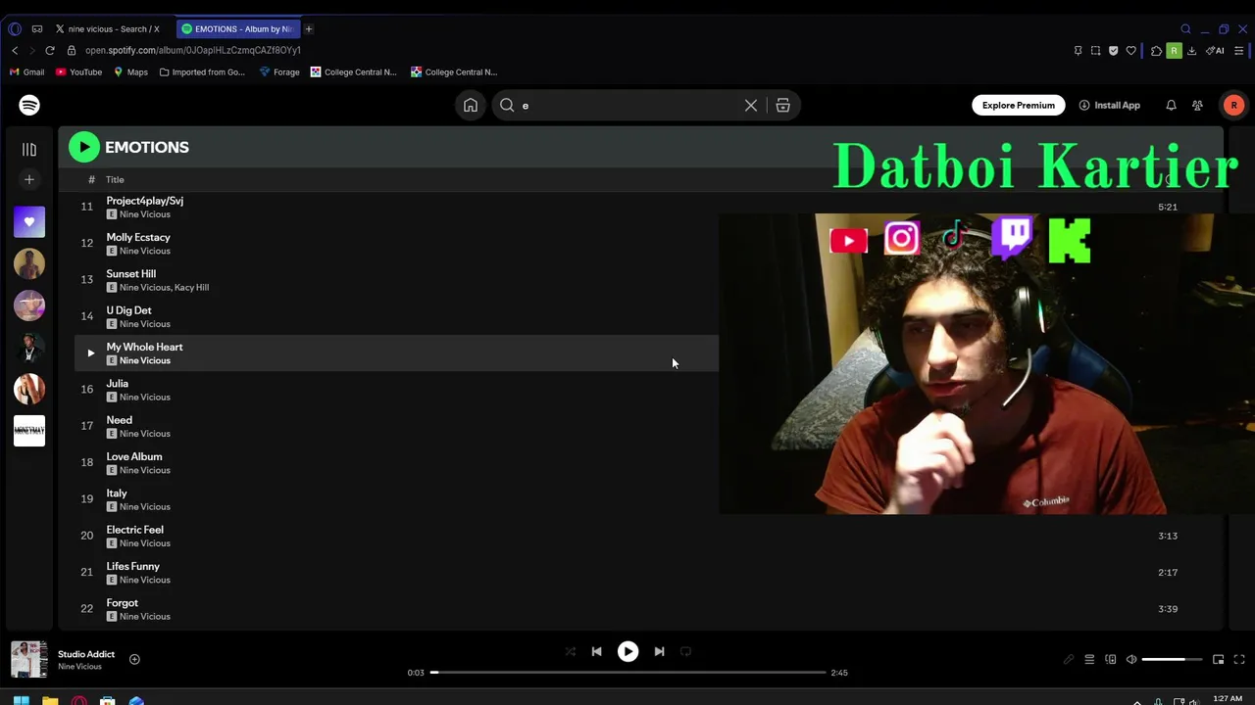Toggle the lyrics microphone icon
1255x705 pixels.
tap(1069, 660)
